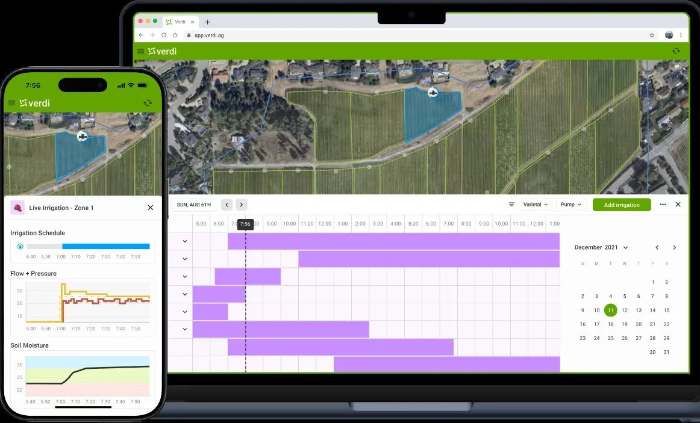Screen dimensions: 700x423
Task: Click browser forward arrow
Action: [152, 36]
